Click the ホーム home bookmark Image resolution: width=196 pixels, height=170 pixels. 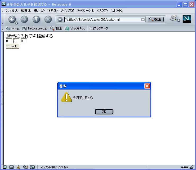pos(13,28)
